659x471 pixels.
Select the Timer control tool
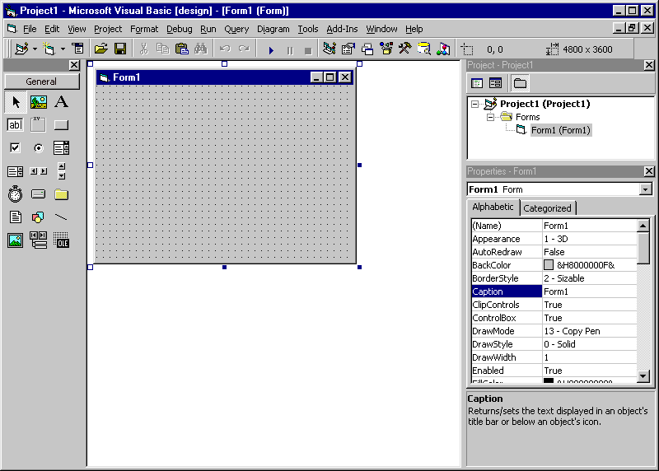pyautogui.click(x=16, y=194)
